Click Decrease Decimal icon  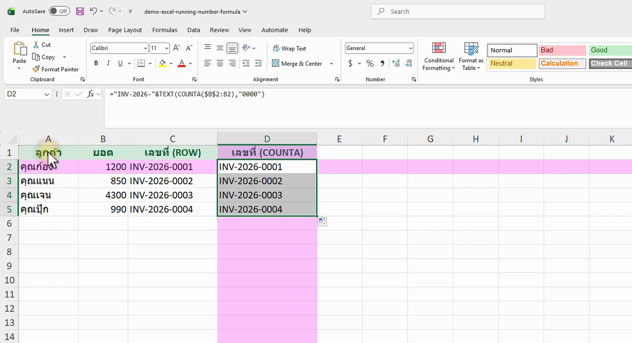point(409,63)
